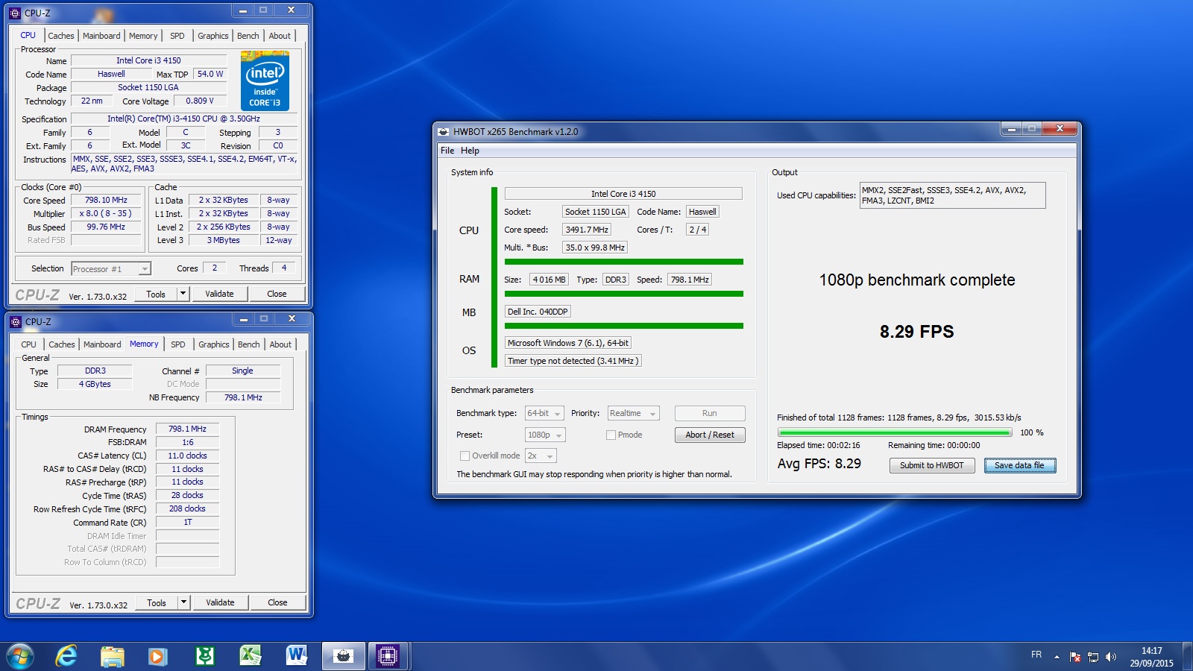Click lower CPU-Z window title icon
The width and height of the screenshot is (1193, 671).
[x=16, y=322]
